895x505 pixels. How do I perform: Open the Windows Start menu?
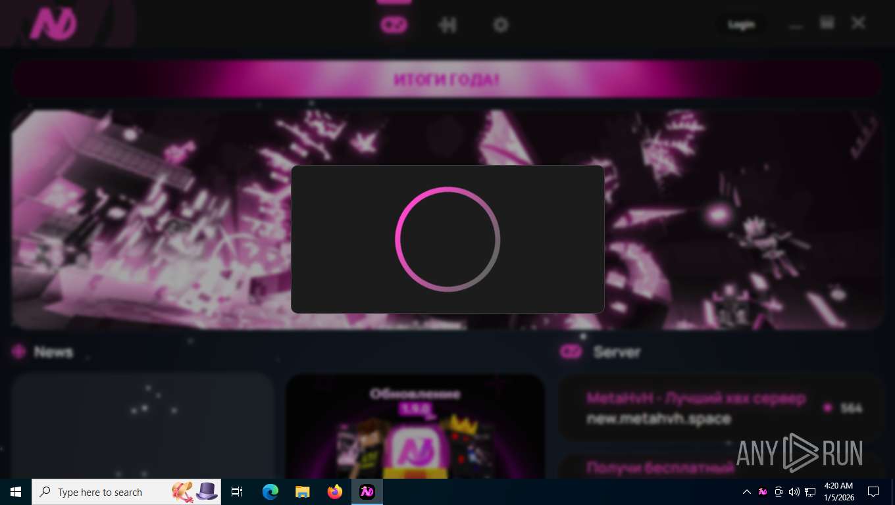[x=16, y=492]
